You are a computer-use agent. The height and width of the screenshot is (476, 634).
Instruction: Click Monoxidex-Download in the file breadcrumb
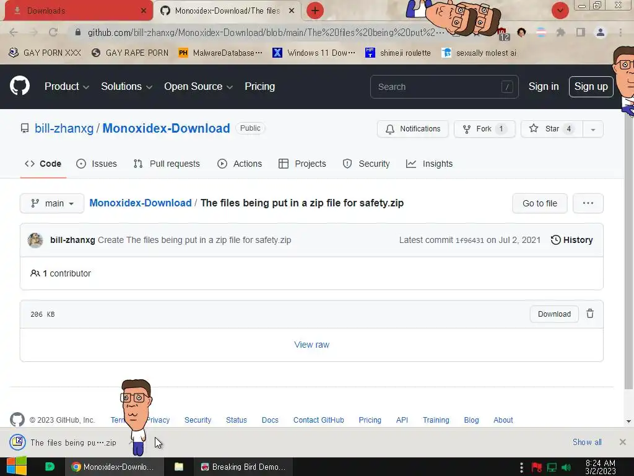click(x=141, y=203)
